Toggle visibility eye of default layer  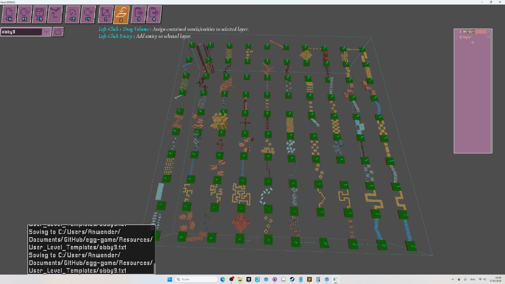click(461, 32)
